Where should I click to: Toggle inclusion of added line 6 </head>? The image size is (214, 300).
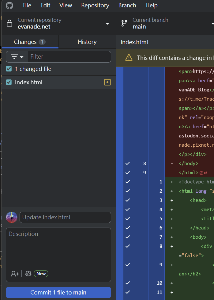[128, 228]
